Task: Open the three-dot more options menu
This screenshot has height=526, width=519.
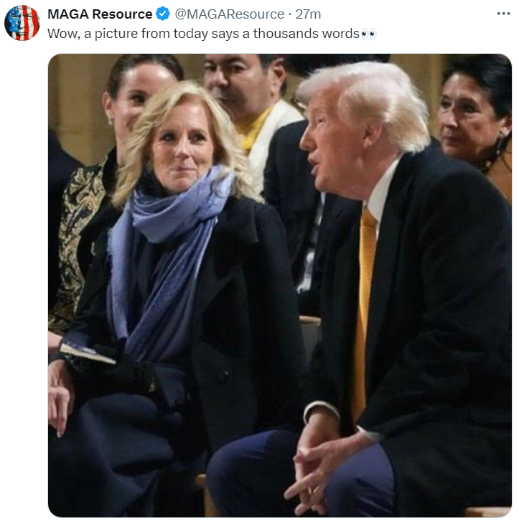Action: pos(503,14)
